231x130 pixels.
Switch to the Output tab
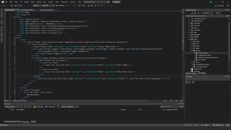[34, 122]
